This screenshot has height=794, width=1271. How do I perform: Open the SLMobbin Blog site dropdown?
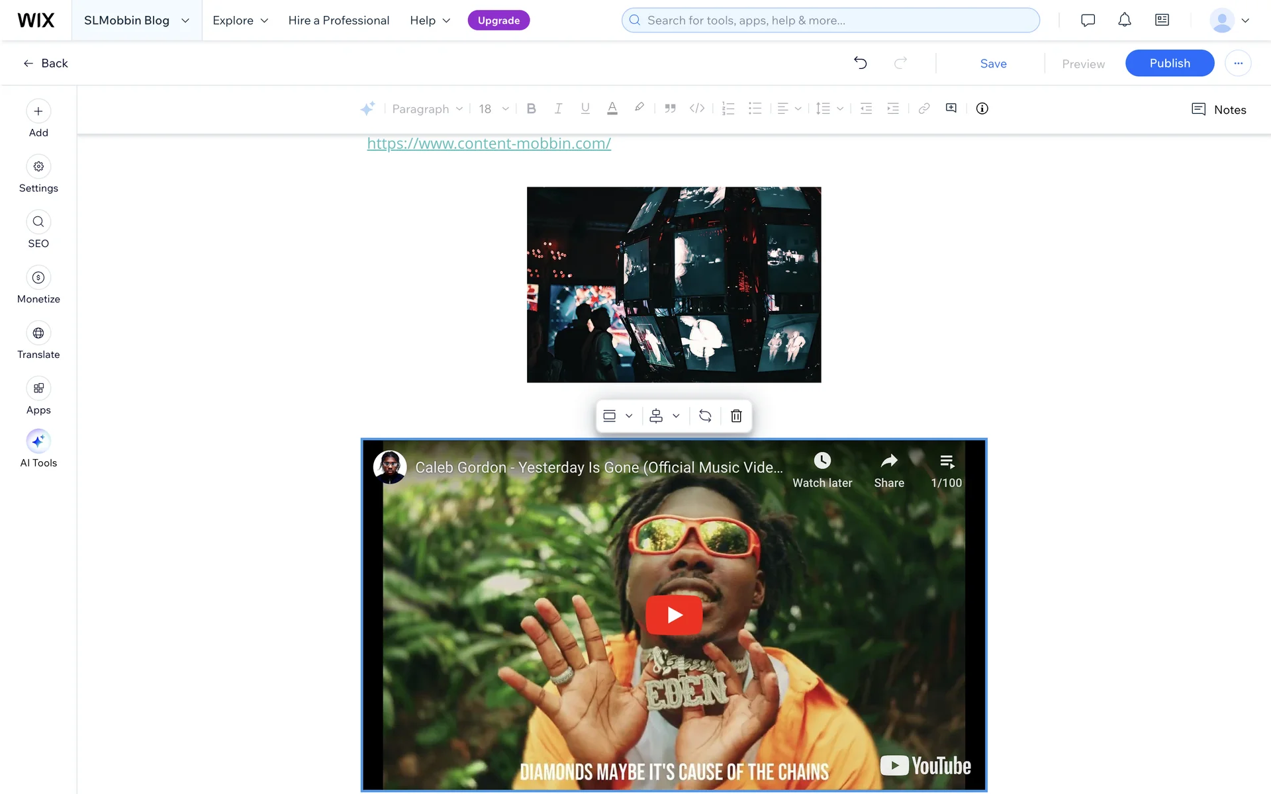point(136,21)
